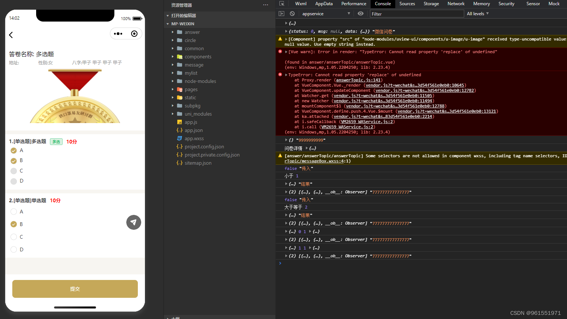Image resolution: width=567 pixels, height=319 pixels.
Task: Expand the 问卷详情 logged object
Action: coord(307,148)
